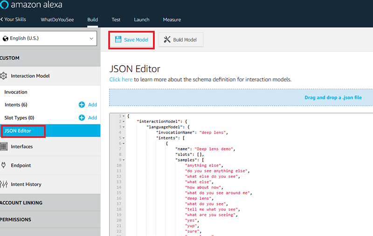
Task: Click the Build Model button
Action: [x=180, y=40]
